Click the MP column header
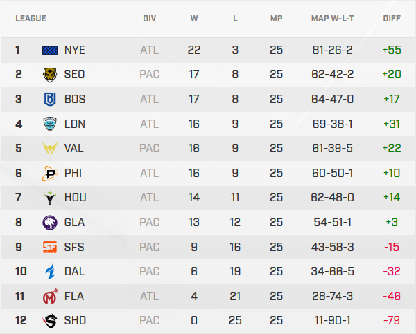 pos(276,18)
